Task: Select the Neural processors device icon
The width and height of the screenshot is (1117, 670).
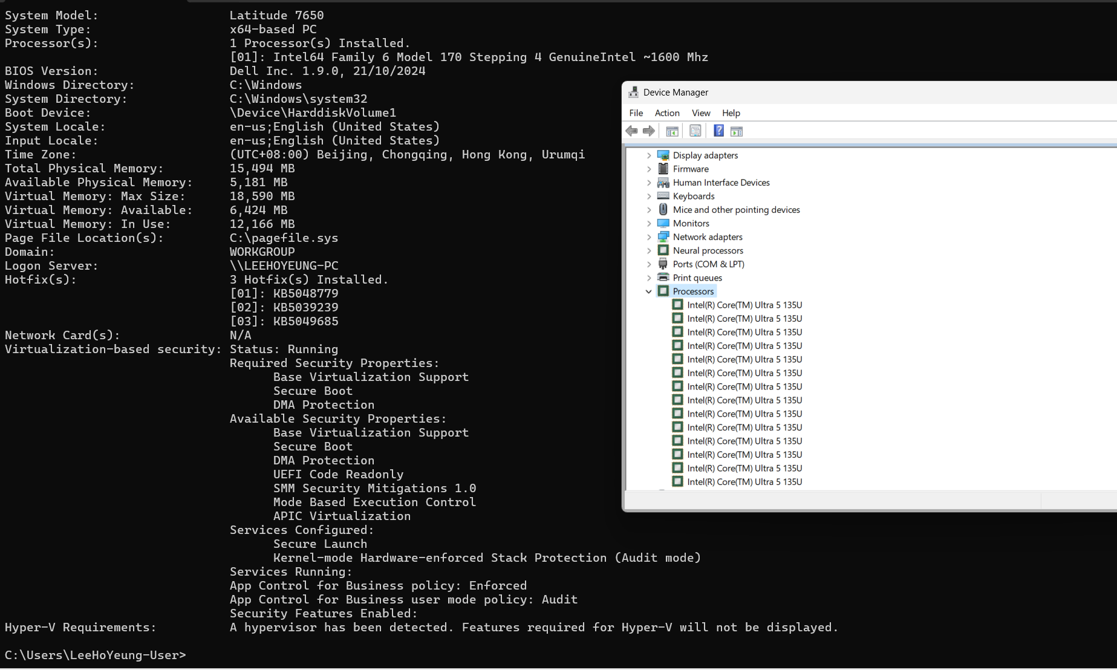Action: (x=663, y=250)
